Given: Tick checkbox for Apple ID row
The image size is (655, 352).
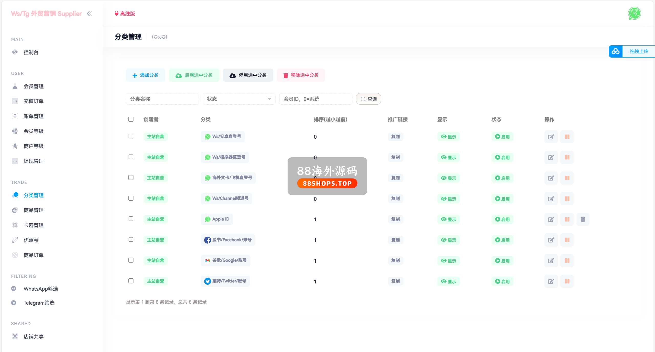Looking at the screenshot, I should click(131, 219).
